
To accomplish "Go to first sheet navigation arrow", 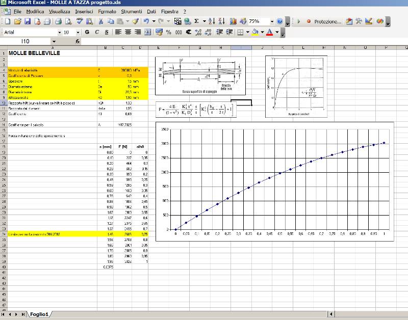I will click(x=4, y=314).
